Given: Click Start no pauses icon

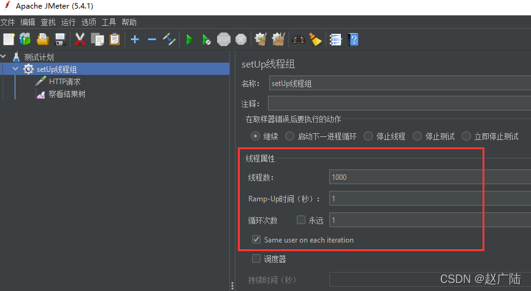Looking at the screenshot, I should [x=206, y=40].
